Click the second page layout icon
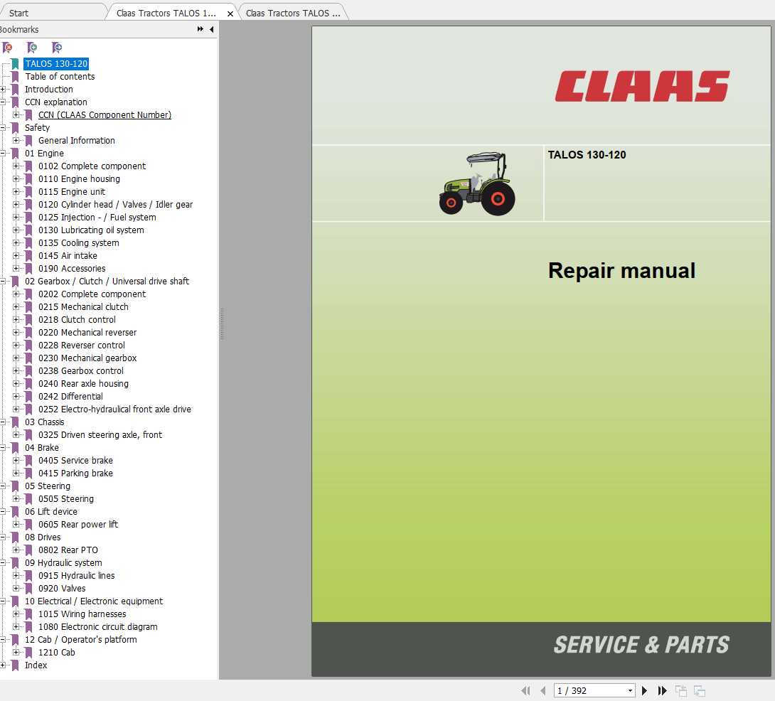 700,690
